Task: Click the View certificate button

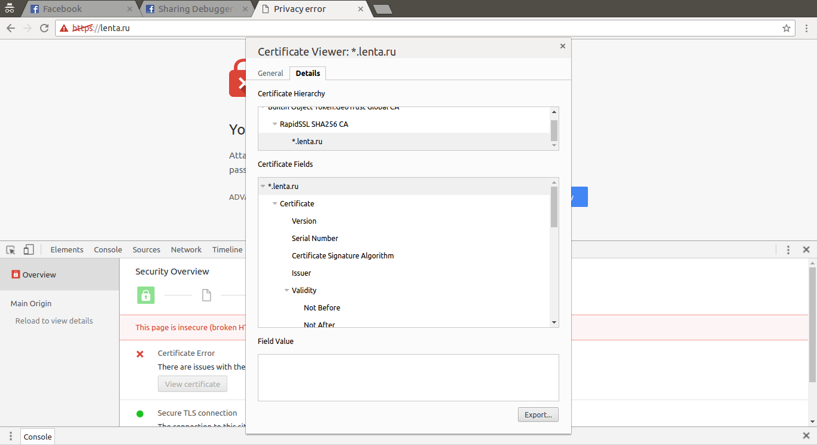Action: click(193, 384)
